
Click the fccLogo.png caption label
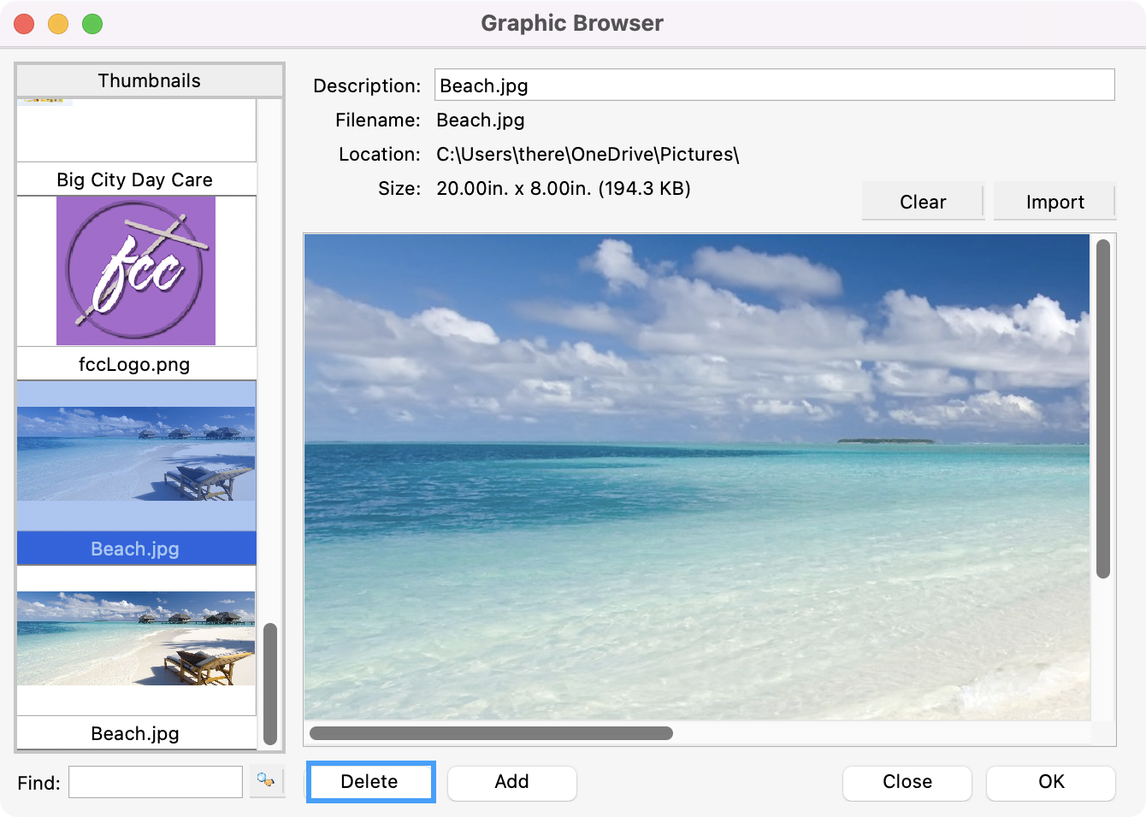pyautogui.click(x=135, y=364)
